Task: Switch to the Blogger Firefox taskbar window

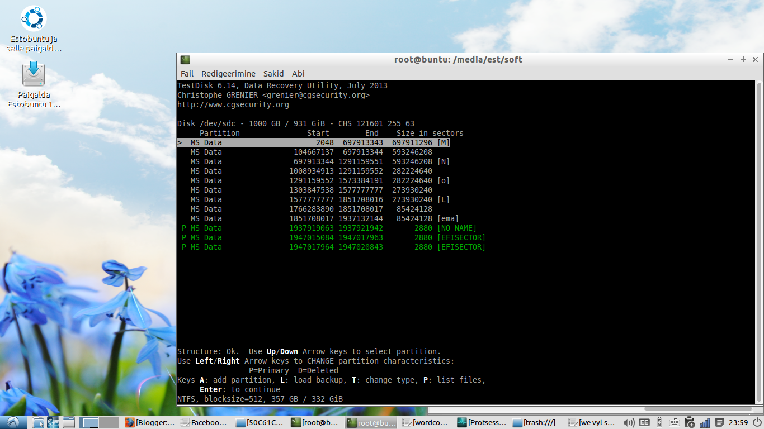Action: click(x=150, y=422)
